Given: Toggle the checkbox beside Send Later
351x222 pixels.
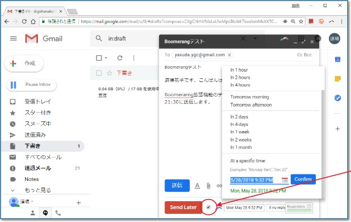Looking at the screenshot, I should 208,207.
